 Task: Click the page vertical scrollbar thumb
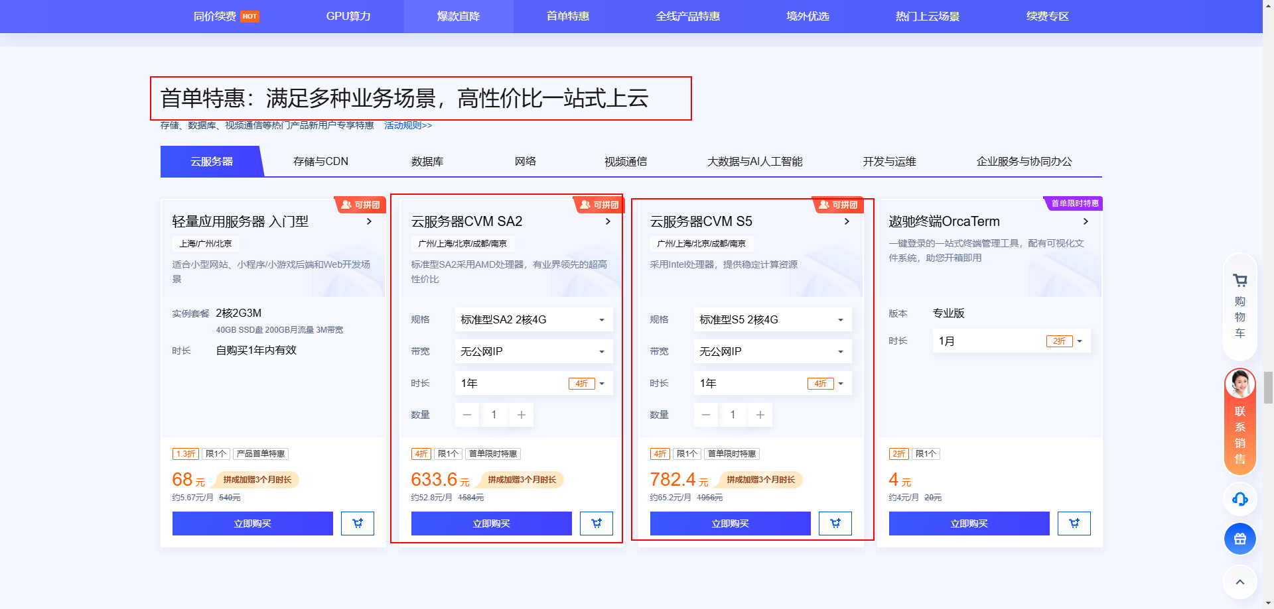(x=1268, y=387)
